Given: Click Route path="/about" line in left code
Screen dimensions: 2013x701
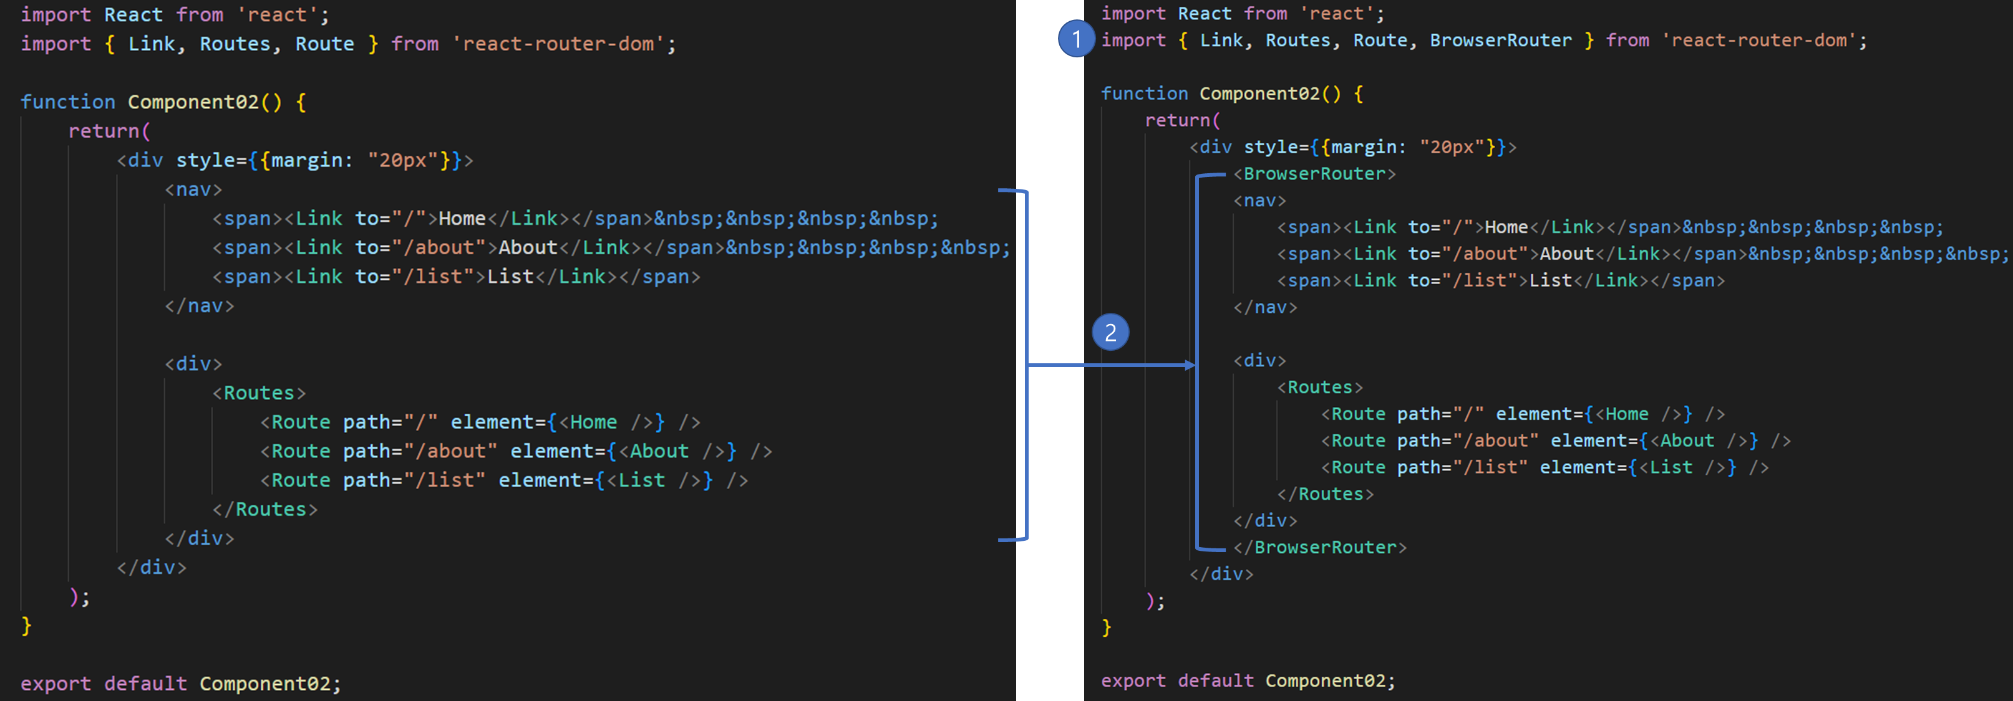Looking at the screenshot, I should [516, 451].
